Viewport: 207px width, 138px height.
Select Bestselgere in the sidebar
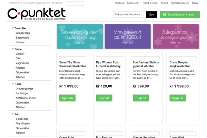22,38
